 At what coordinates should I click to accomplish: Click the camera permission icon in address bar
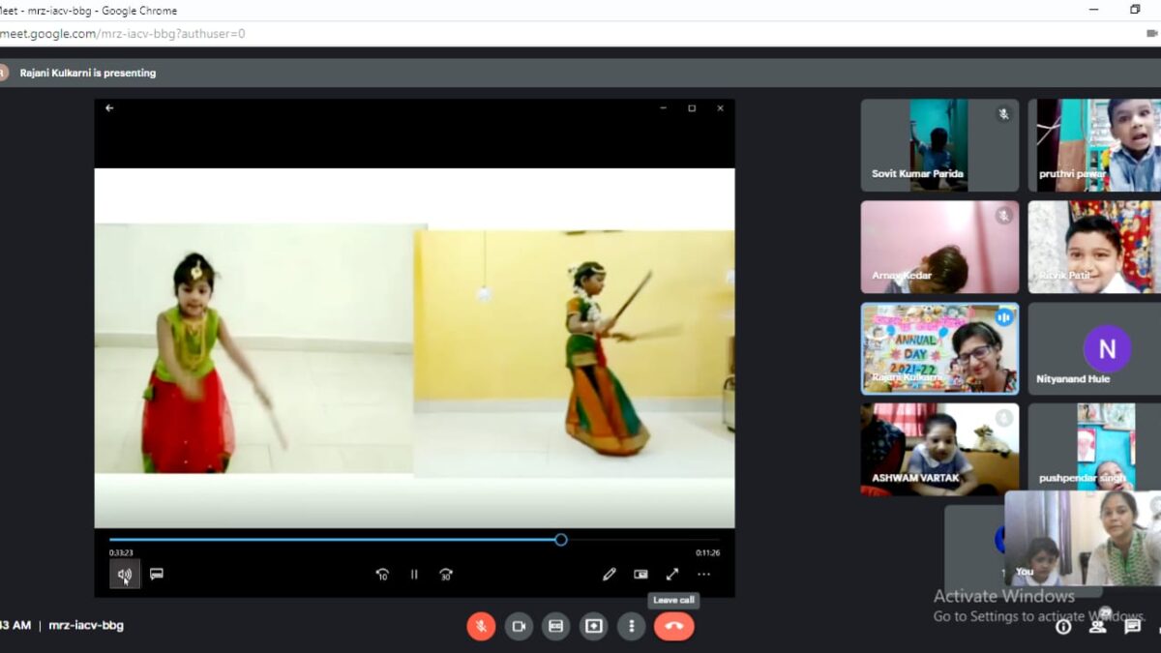(1151, 33)
